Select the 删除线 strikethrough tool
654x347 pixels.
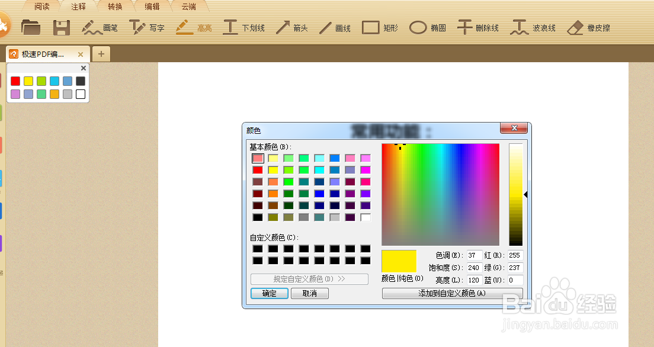[478, 28]
